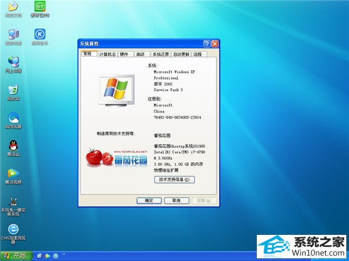Click the Tencent Video quick launch icon

pos(47,256)
